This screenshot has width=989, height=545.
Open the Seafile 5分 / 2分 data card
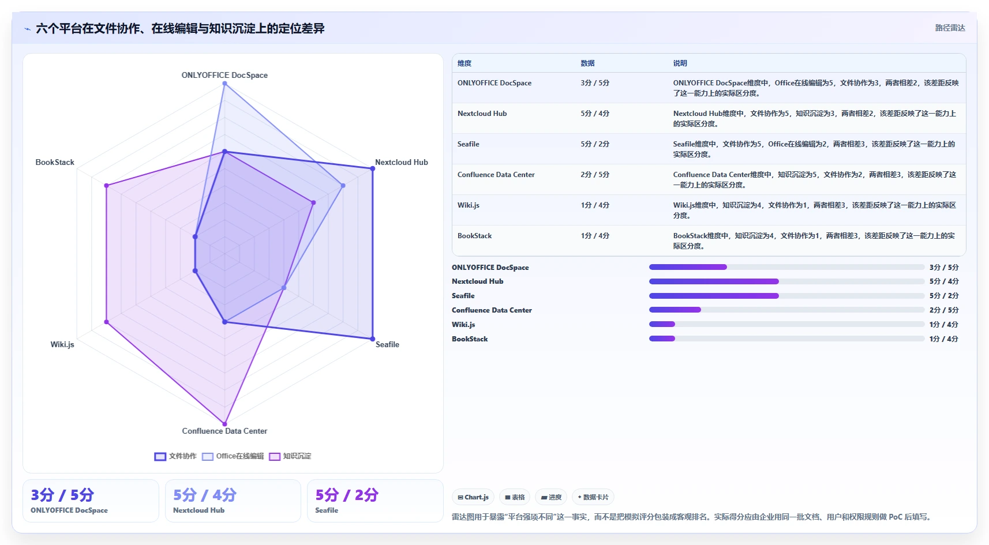click(375, 501)
